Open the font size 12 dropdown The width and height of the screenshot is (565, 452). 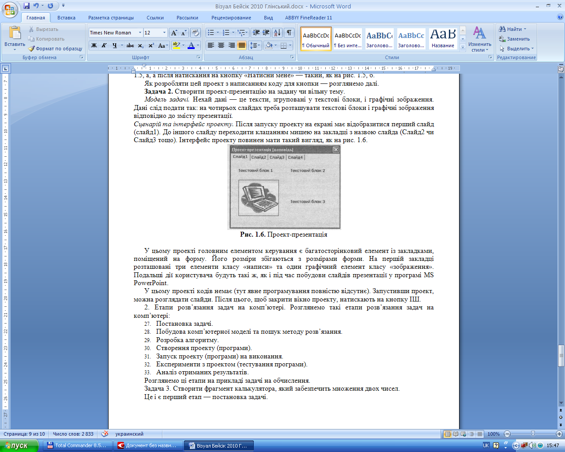coord(164,33)
